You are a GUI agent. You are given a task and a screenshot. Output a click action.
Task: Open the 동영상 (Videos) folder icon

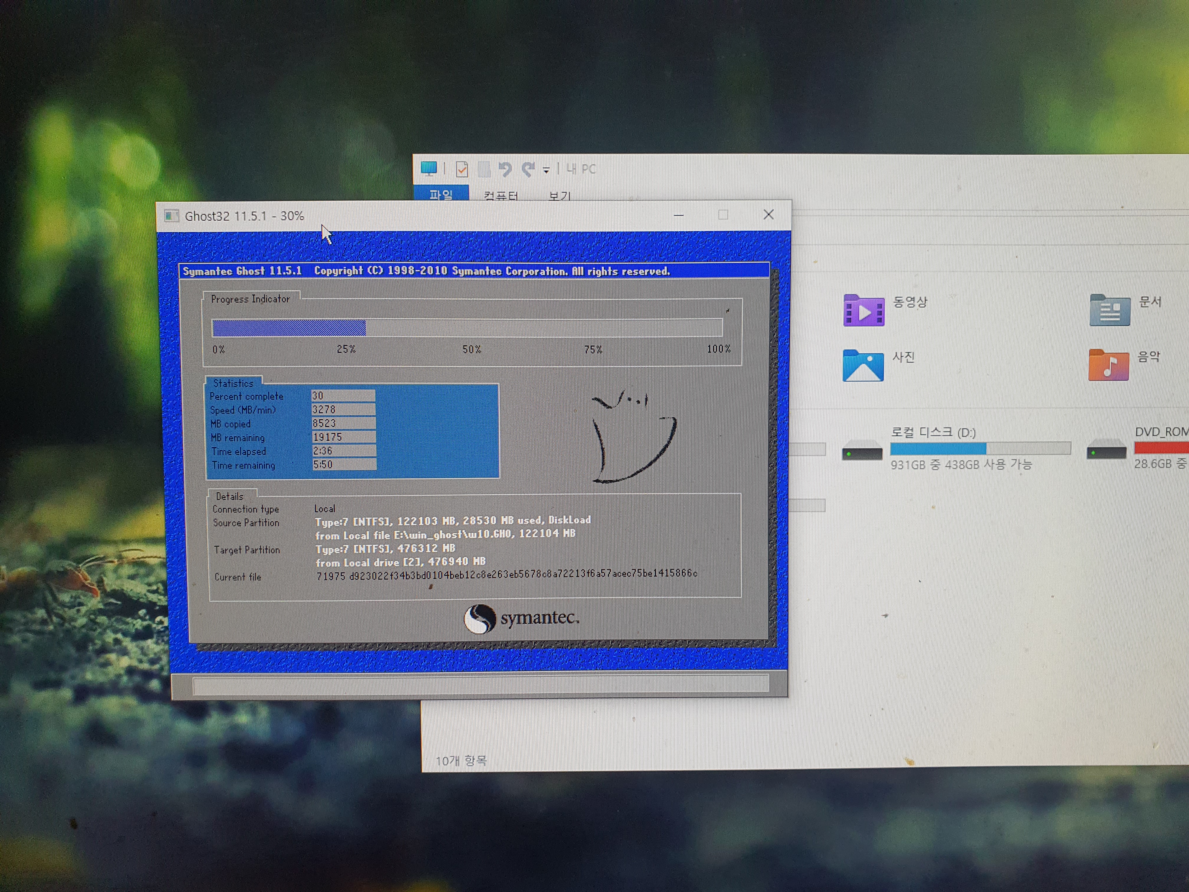pos(863,310)
